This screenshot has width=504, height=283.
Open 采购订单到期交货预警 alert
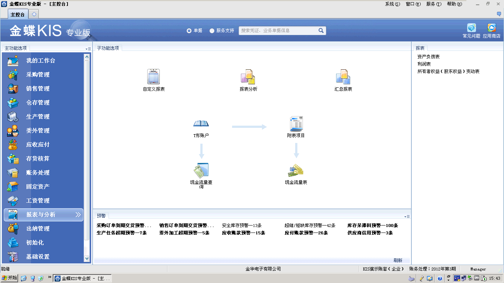(124, 226)
